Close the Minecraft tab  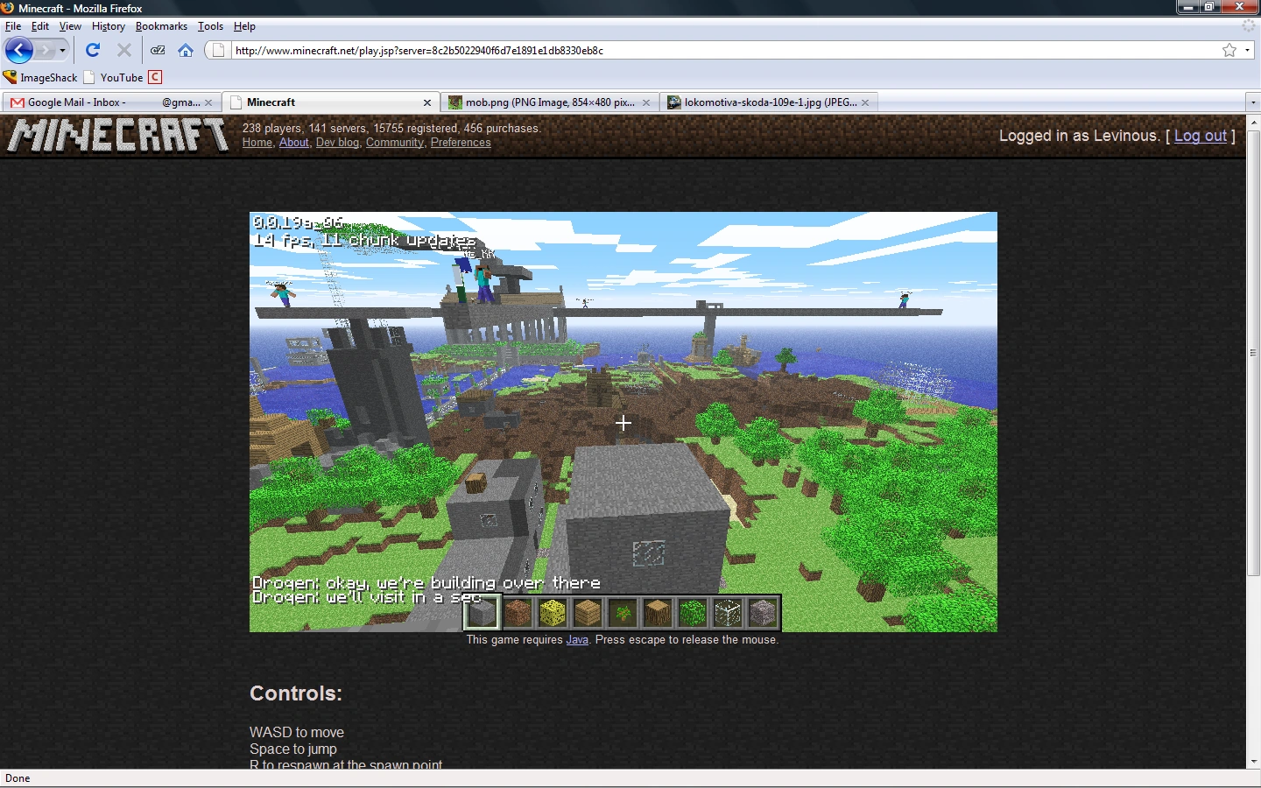(x=427, y=102)
